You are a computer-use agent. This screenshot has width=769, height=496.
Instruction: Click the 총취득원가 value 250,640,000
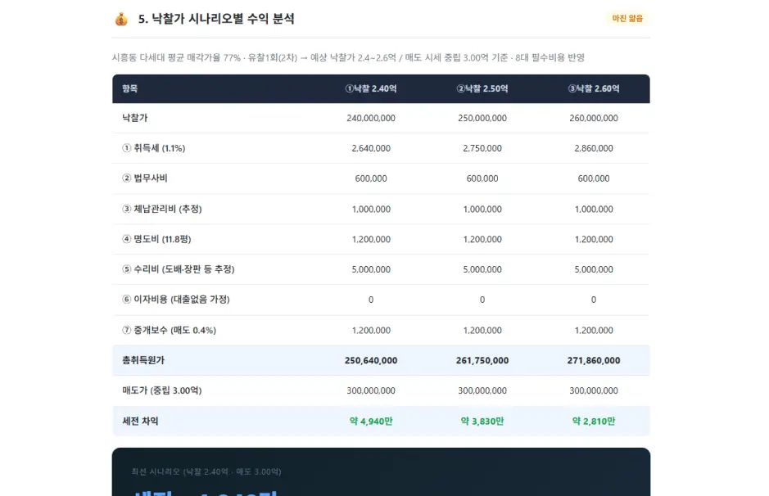(371, 360)
